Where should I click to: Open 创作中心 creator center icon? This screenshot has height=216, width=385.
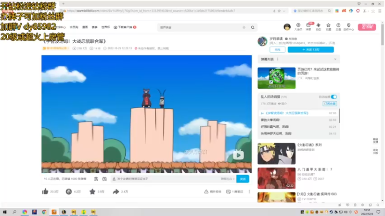pos(348,27)
